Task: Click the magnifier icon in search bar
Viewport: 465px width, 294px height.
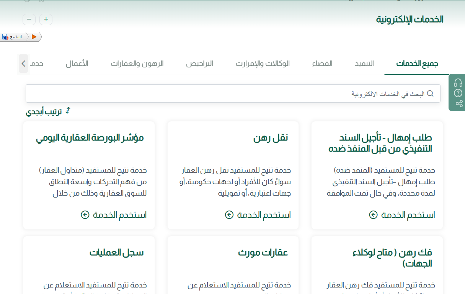Action: coord(430,94)
